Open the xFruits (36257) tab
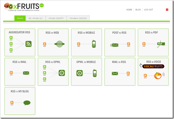174x119 pixels. 56,18
